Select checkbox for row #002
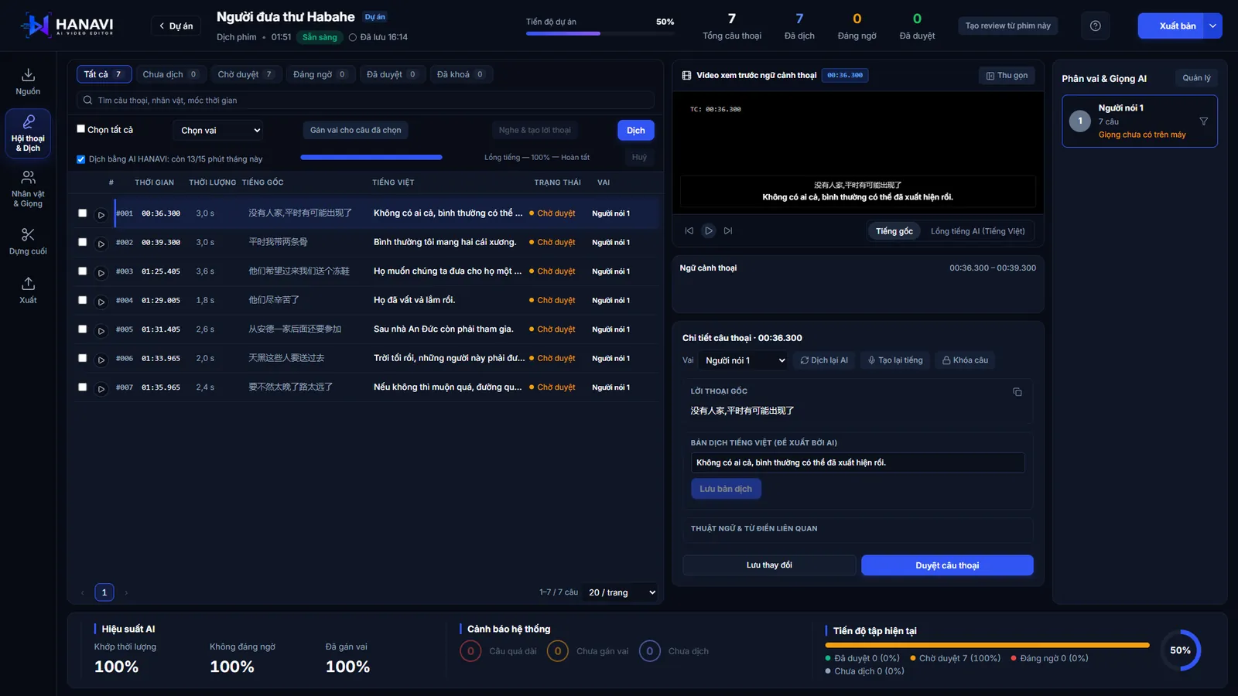The image size is (1238, 696). point(82,242)
